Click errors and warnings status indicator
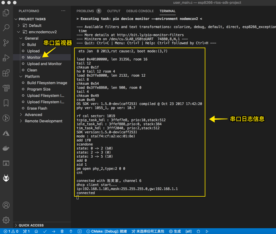 tap(11, 231)
